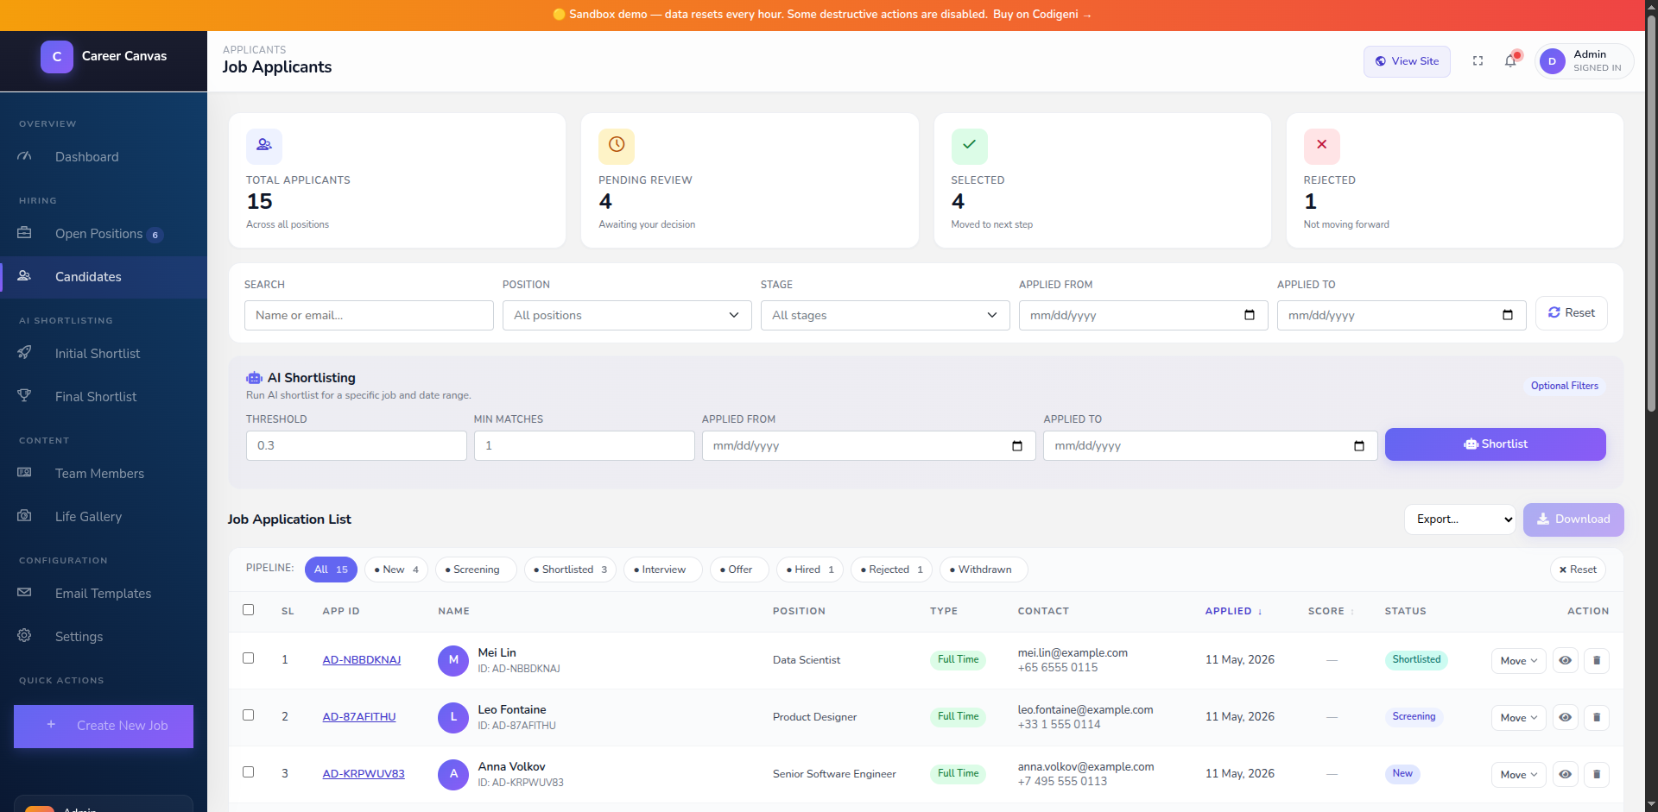Tick the checkbox for Mei Lin's row
The height and width of the screenshot is (812, 1658).
pos(249,658)
